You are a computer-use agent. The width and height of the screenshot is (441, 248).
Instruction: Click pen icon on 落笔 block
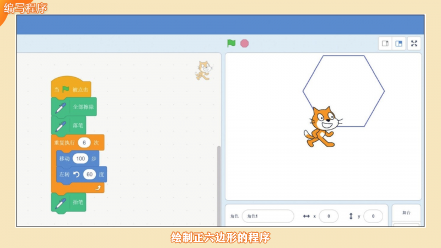click(x=61, y=126)
